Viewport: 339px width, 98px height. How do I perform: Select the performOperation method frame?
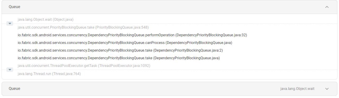(x=132, y=35)
